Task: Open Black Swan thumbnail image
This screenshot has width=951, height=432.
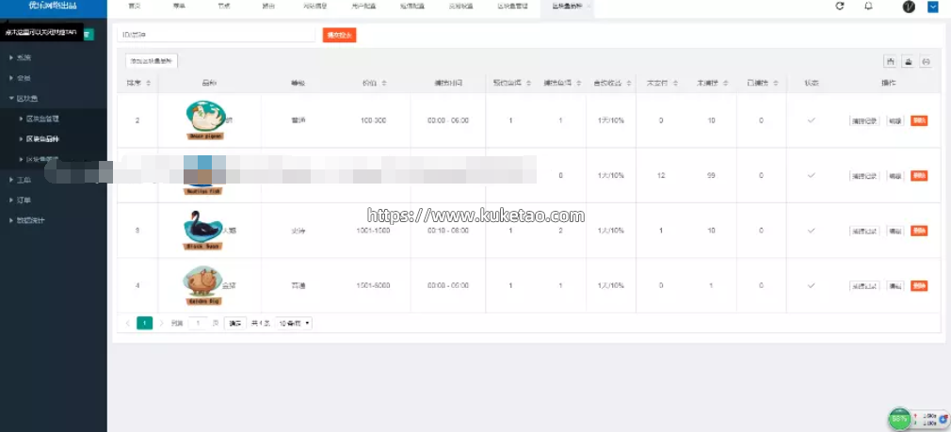Action: [202, 231]
